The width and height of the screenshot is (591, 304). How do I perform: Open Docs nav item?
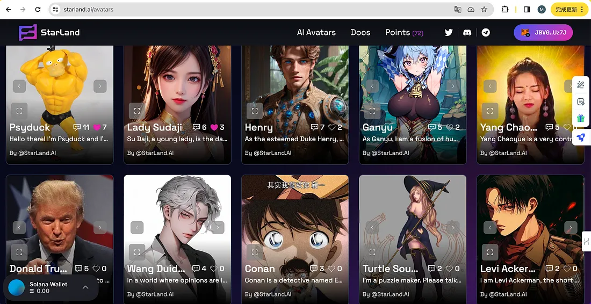click(361, 32)
